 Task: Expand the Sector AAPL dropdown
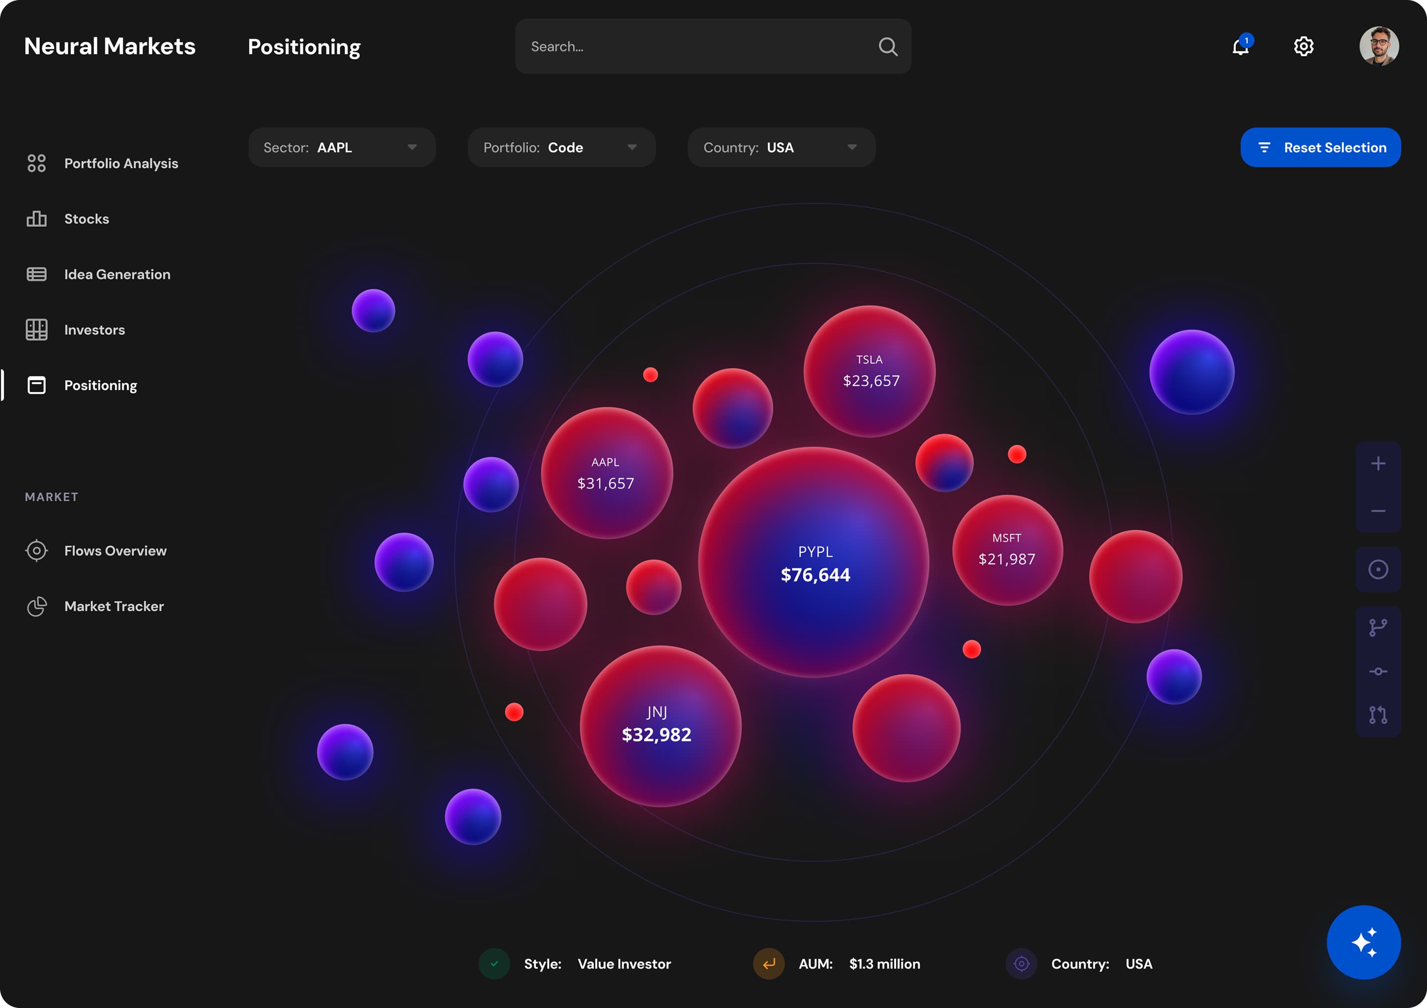coord(342,147)
